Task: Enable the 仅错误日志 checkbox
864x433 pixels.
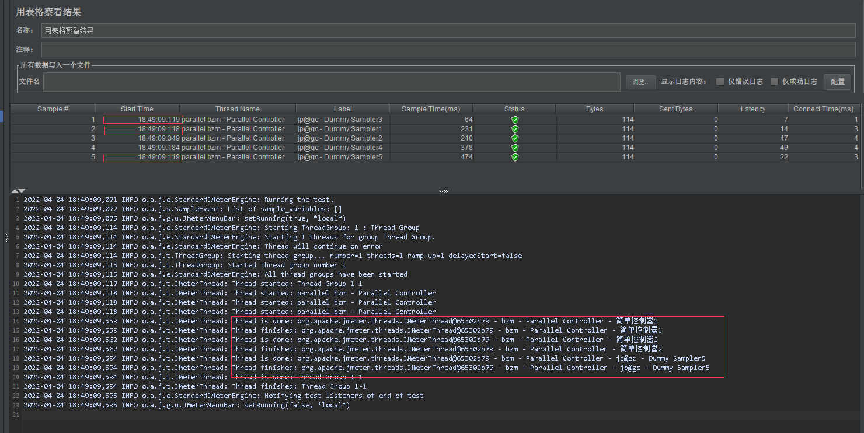Action: click(720, 82)
